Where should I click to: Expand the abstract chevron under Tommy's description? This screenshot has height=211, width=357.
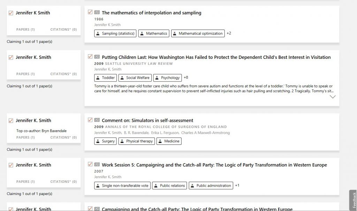(332, 96)
